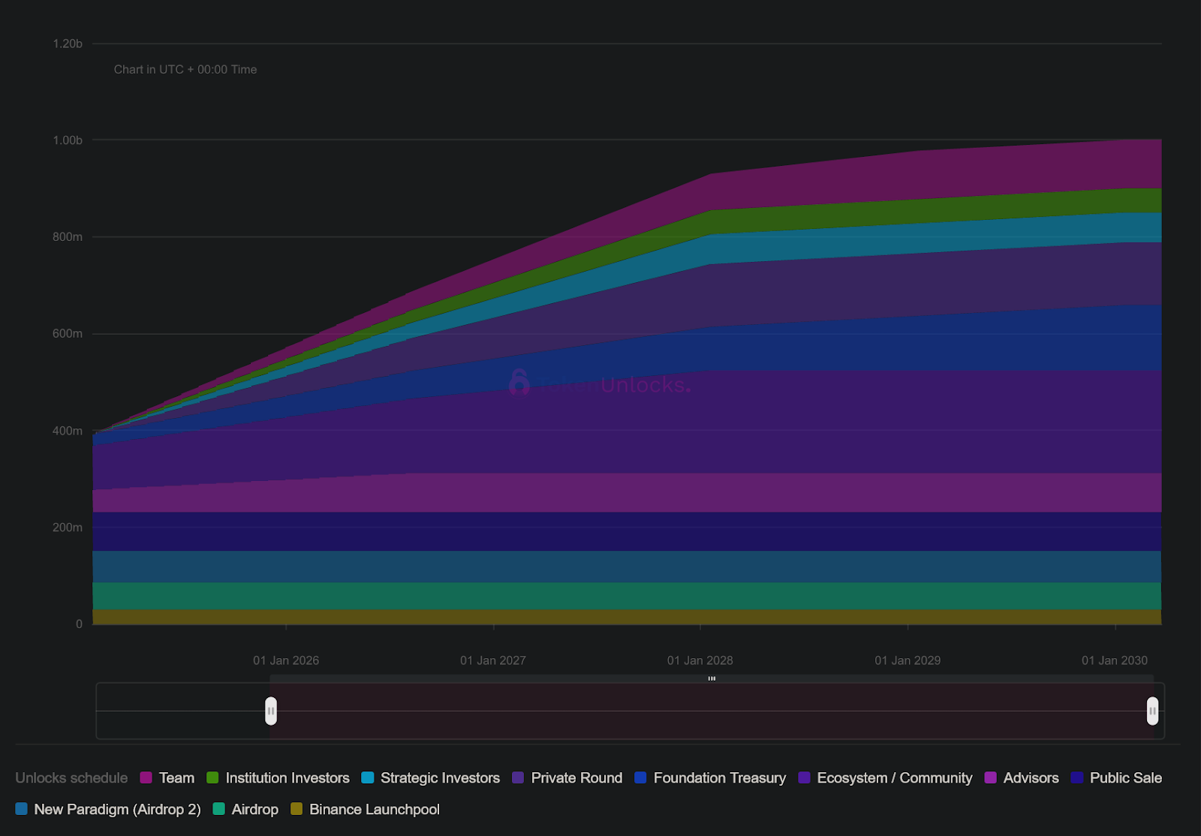The width and height of the screenshot is (1201, 836).
Task: Click the Binance Launchpool color swatch
Action: click(x=296, y=809)
